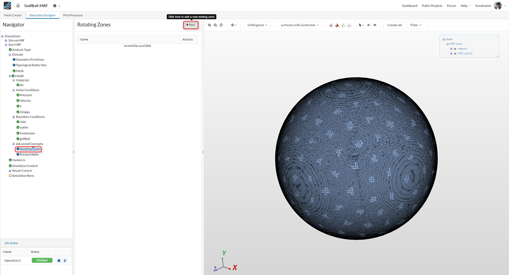Switch to the Post-Processor tab

(x=73, y=15)
